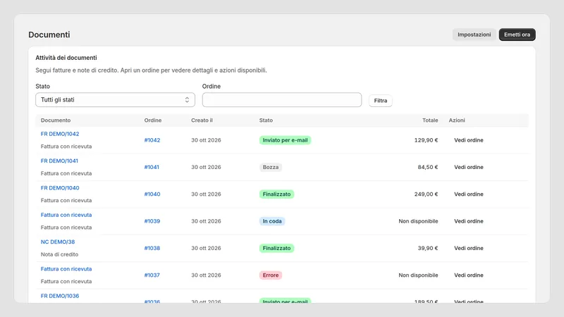Select the total 39,90 €

pos(428,248)
